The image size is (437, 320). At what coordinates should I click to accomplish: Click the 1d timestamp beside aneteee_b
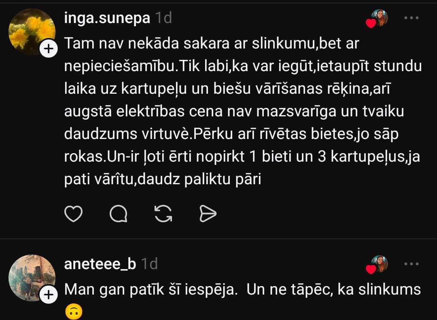[149, 264]
